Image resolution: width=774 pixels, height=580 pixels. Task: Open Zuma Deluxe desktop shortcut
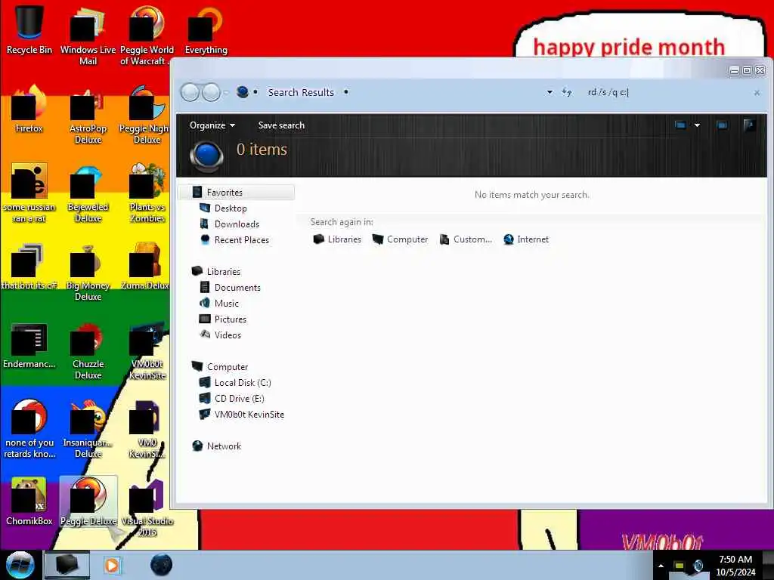[x=146, y=267]
